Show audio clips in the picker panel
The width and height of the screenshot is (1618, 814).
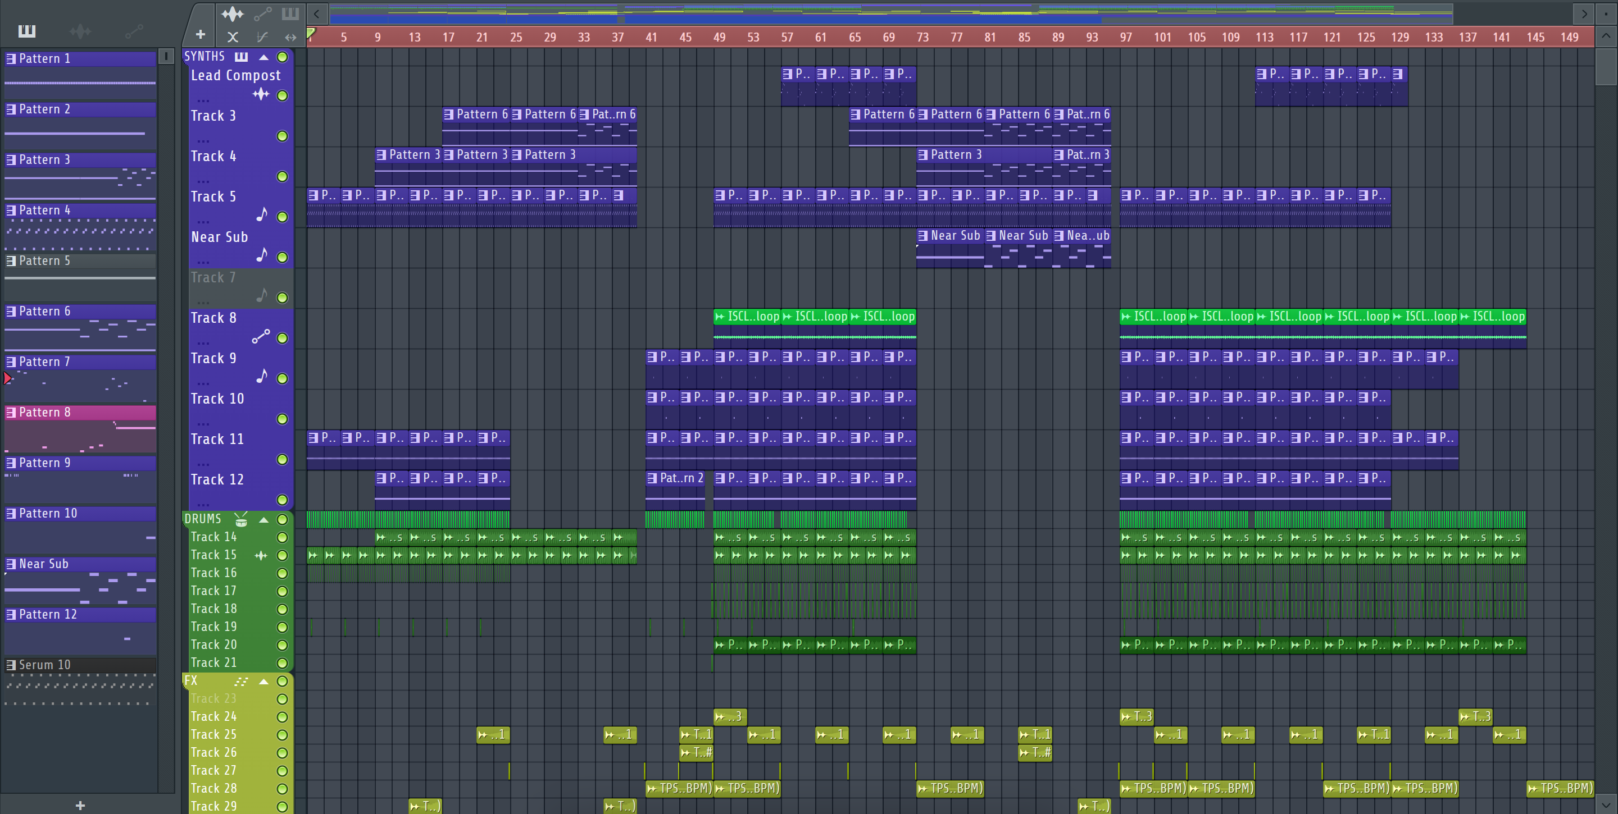pos(80,31)
